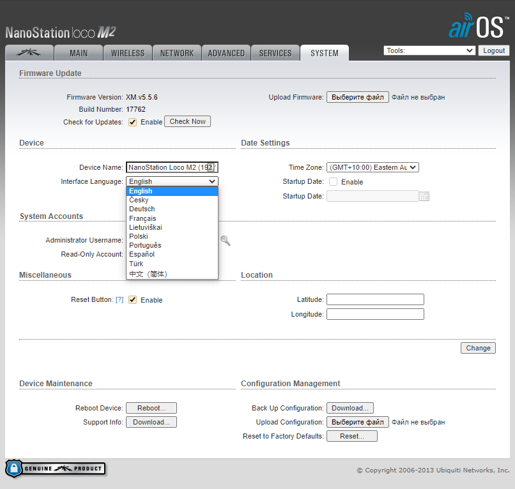
Task: Click the Startup Date text field
Action: (373, 196)
